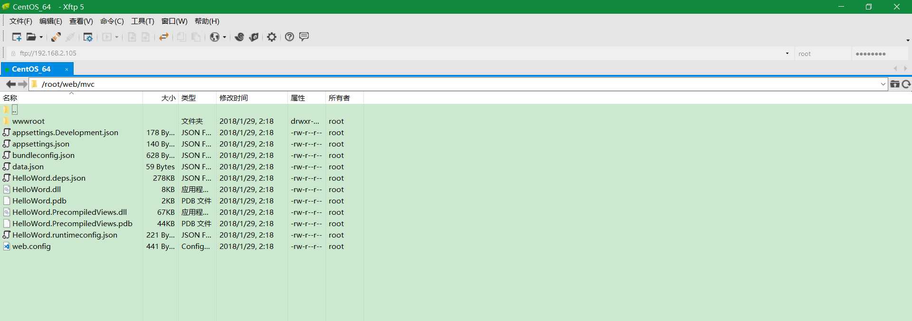This screenshot has height=321, width=912.
Task: Select the wwwroot folder
Action: pos(28,121)
